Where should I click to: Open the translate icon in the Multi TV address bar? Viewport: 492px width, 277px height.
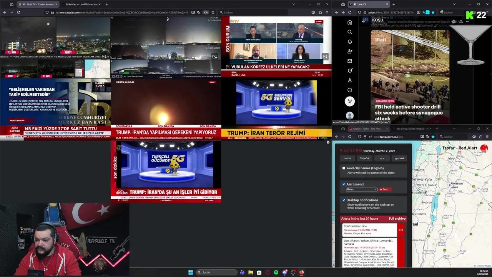(x=199, y=12)
